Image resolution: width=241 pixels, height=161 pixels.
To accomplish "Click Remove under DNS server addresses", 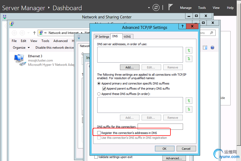I will click(x=173, y=67).
